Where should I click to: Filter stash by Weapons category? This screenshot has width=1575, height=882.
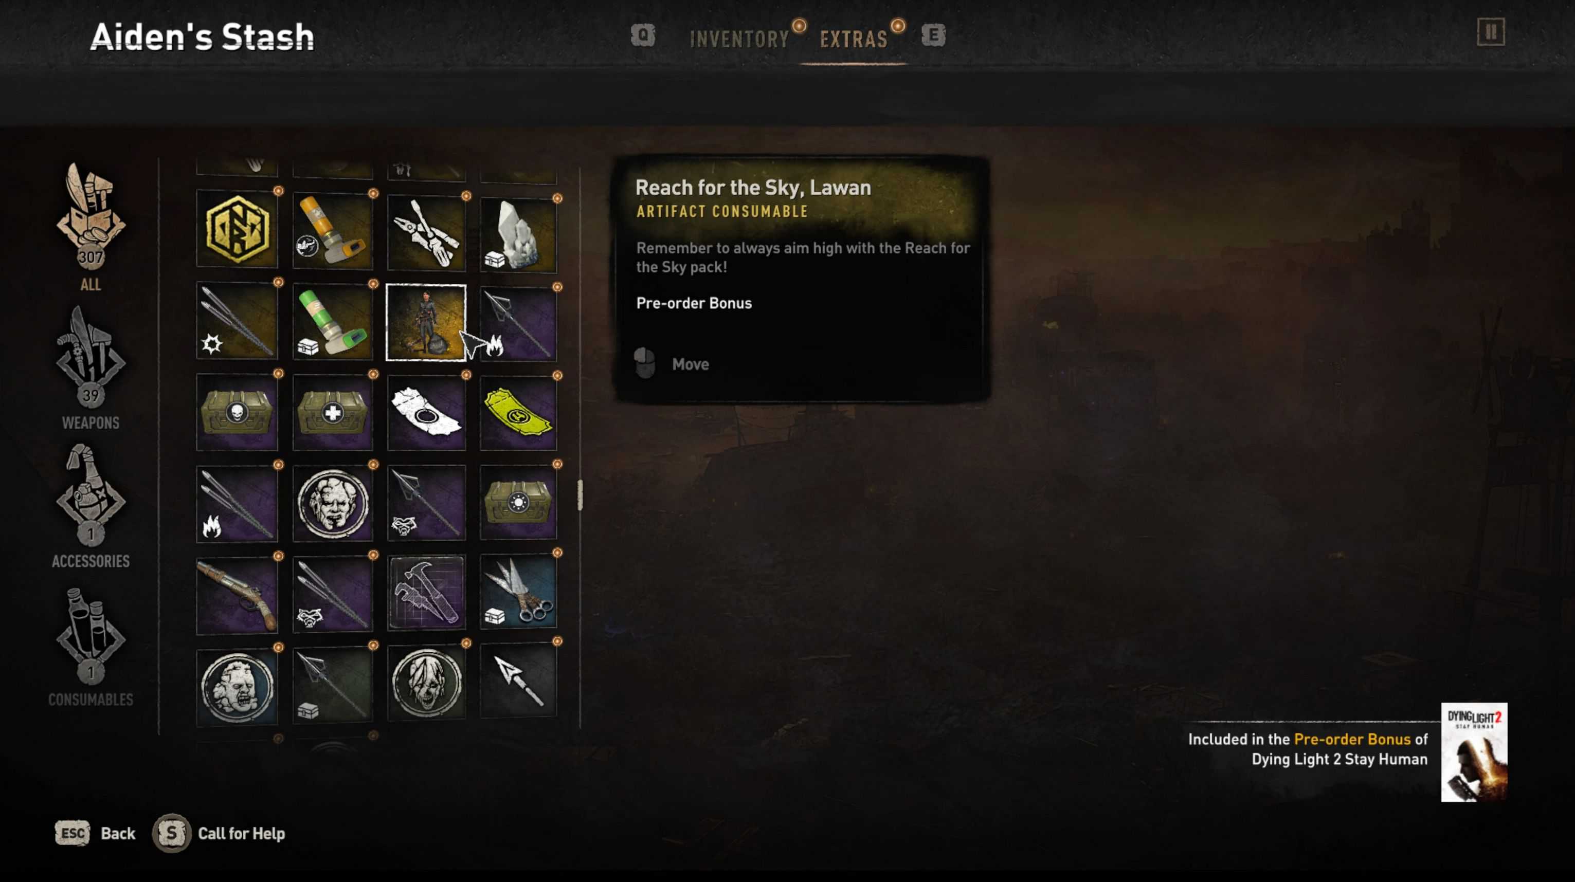pos(91,367)
